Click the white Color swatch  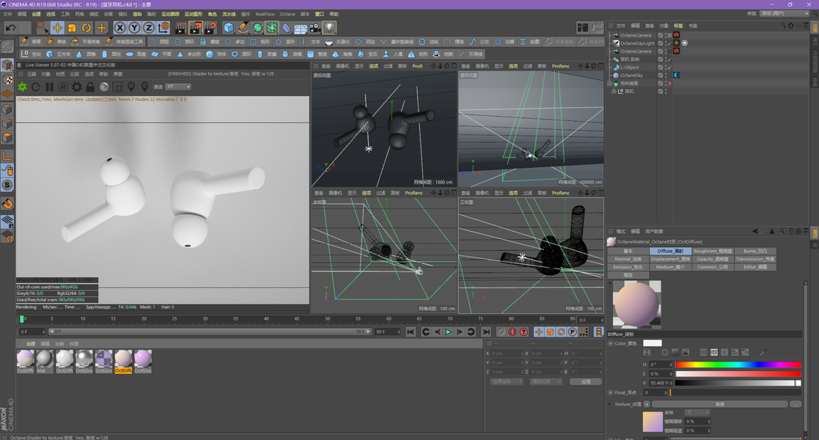tap(653, 343)
